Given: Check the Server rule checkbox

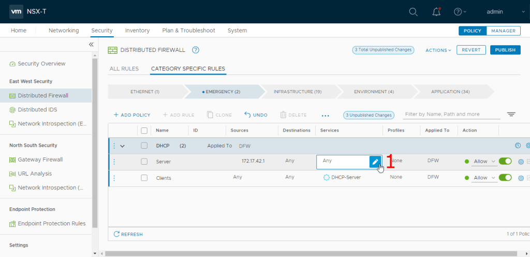Looking at the screenshot, I should click(144, 162).
